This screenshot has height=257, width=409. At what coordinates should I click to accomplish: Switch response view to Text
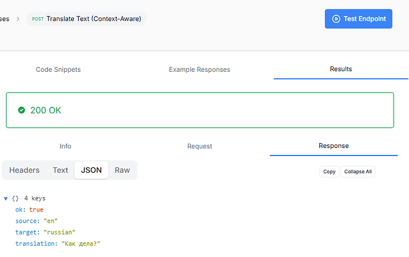tap(60, 170)
